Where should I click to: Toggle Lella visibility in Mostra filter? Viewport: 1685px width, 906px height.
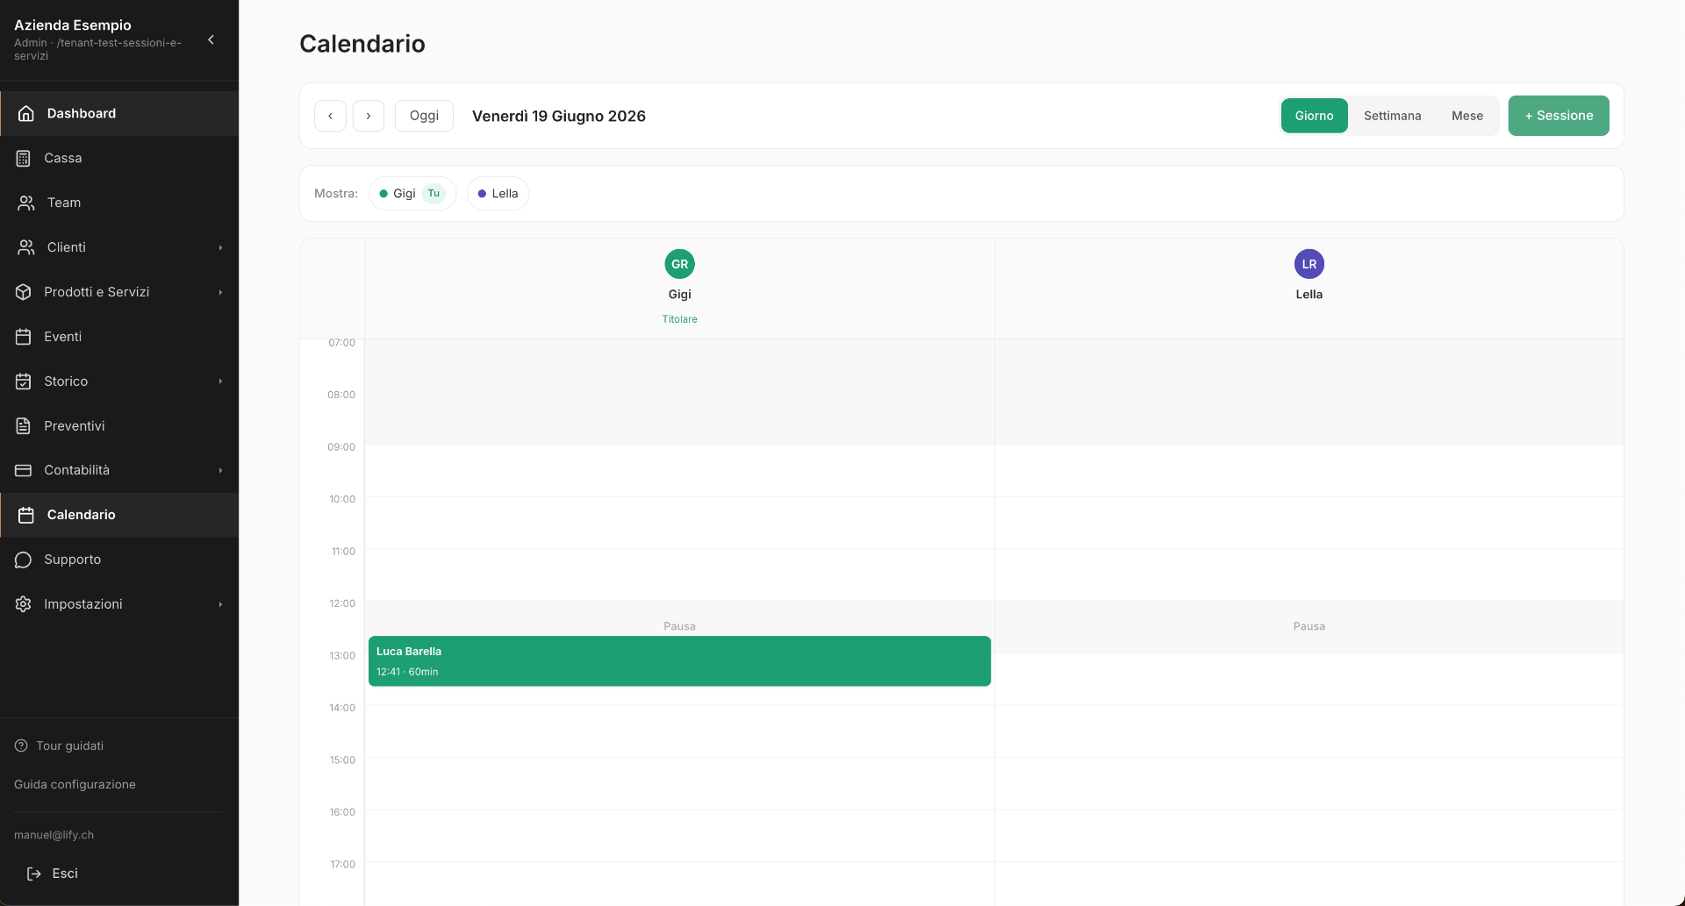tap(498, 194)
